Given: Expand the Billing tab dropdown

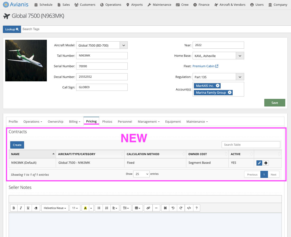Looking at the screenshot, I should click(75, 122).
